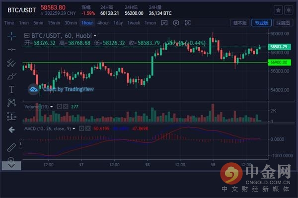Viewport: 298px width, 198px height.
Task: Expand the Volume (20) indicator dropdown
Action: (52, 107)
